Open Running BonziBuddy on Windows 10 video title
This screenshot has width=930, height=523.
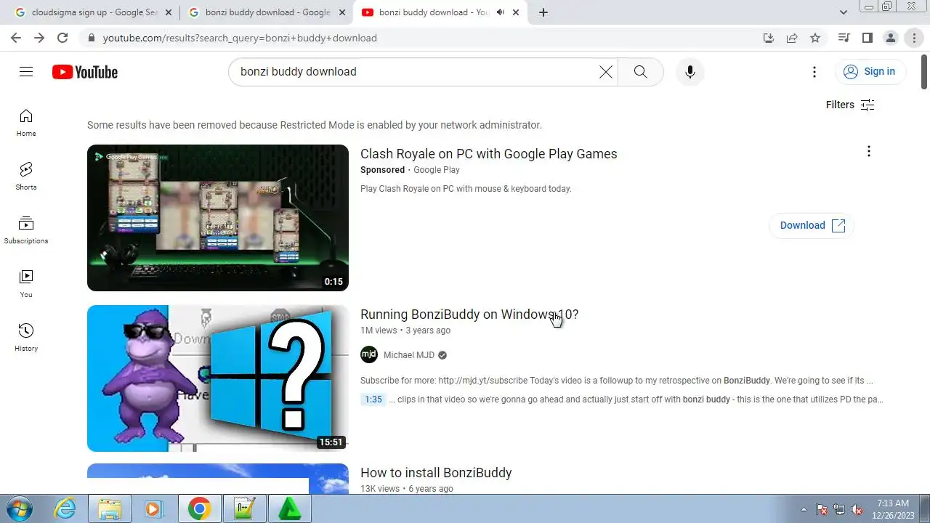point(469,315)
